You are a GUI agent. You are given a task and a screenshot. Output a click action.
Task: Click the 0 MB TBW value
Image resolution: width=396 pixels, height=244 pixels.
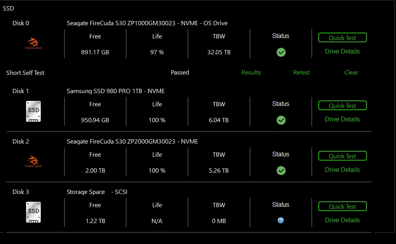pyautogui.click(x=219, y=221)
